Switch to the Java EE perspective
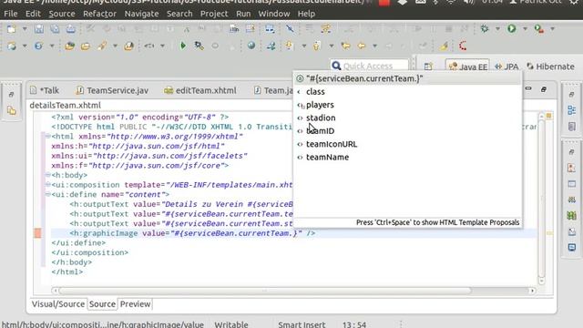This screenshot has height=328, width=583. (x=467, y=67)
